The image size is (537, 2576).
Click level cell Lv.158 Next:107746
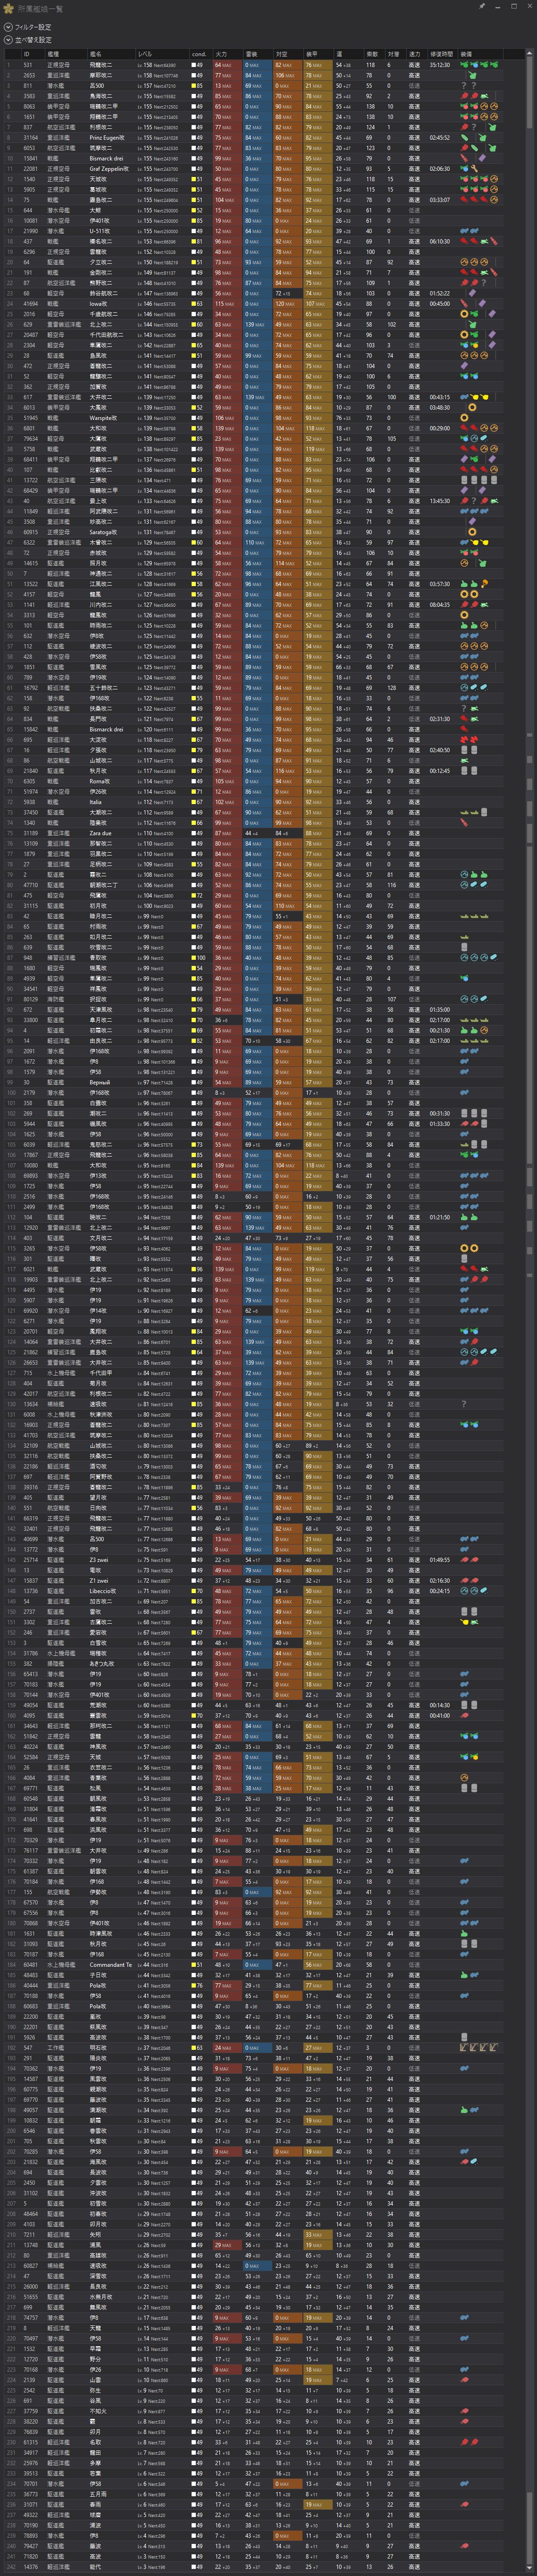(x=158, y=75)
